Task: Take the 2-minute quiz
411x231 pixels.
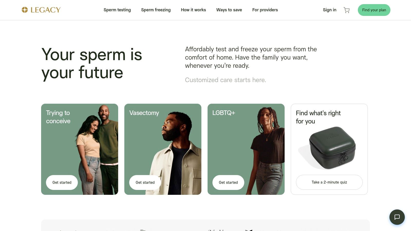Action: pyautogui.click(x=329, y=182)
